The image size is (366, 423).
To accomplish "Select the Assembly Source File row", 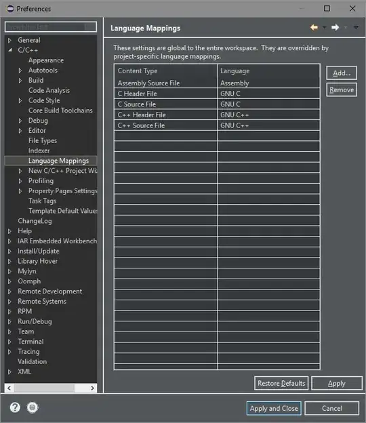I will point(217,83).
